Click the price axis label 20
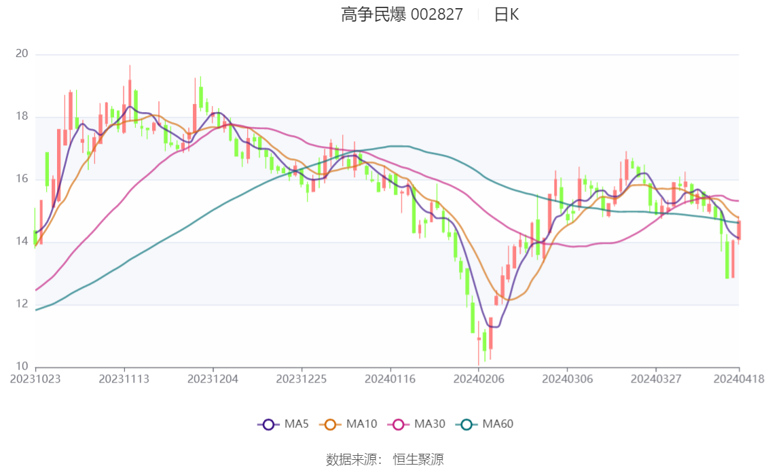The height and width of the screenshot is (468, 770). (x=22, y=54)
